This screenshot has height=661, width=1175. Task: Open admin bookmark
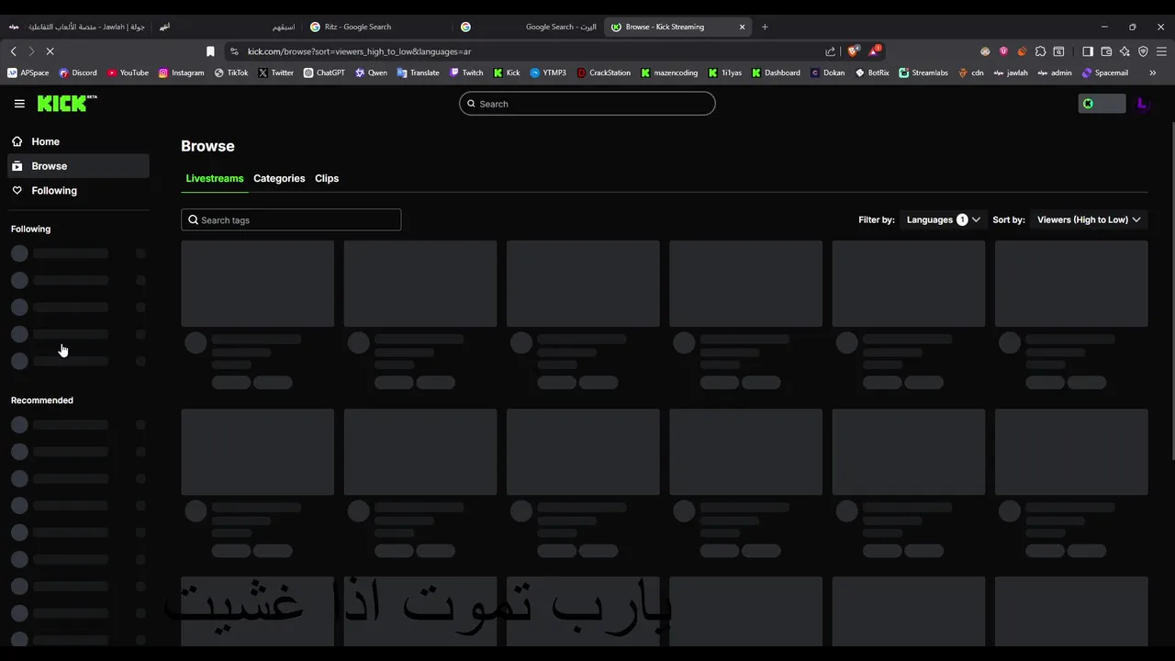click(1055, 73)
